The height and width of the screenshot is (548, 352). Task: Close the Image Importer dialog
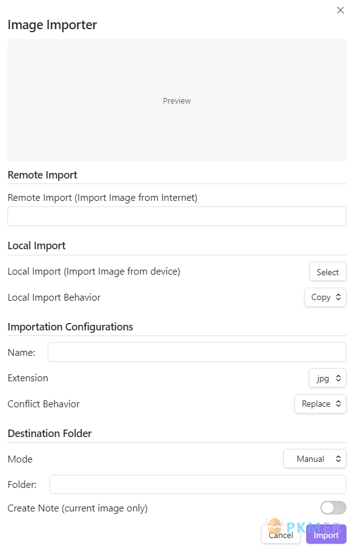click(340, 10)
